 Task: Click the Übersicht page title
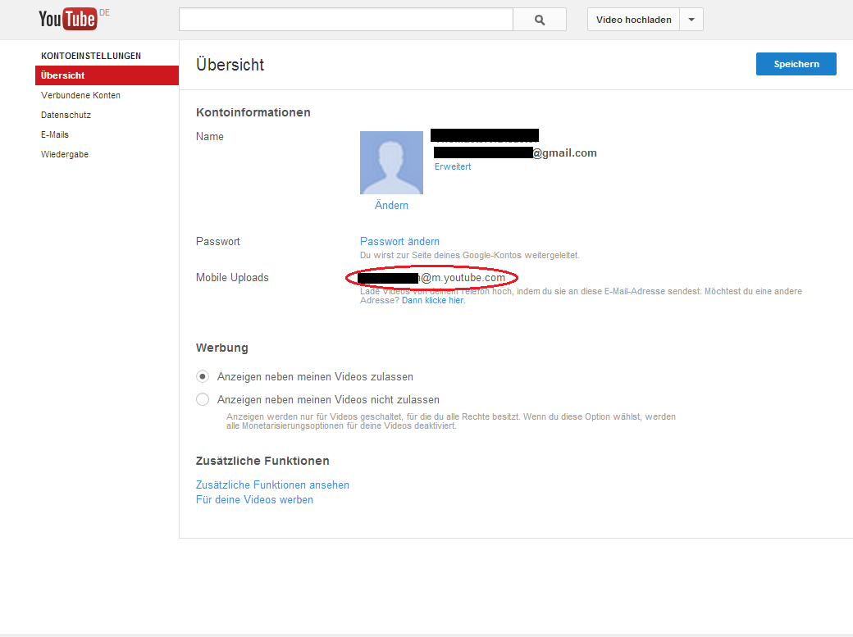pos(230,65)
